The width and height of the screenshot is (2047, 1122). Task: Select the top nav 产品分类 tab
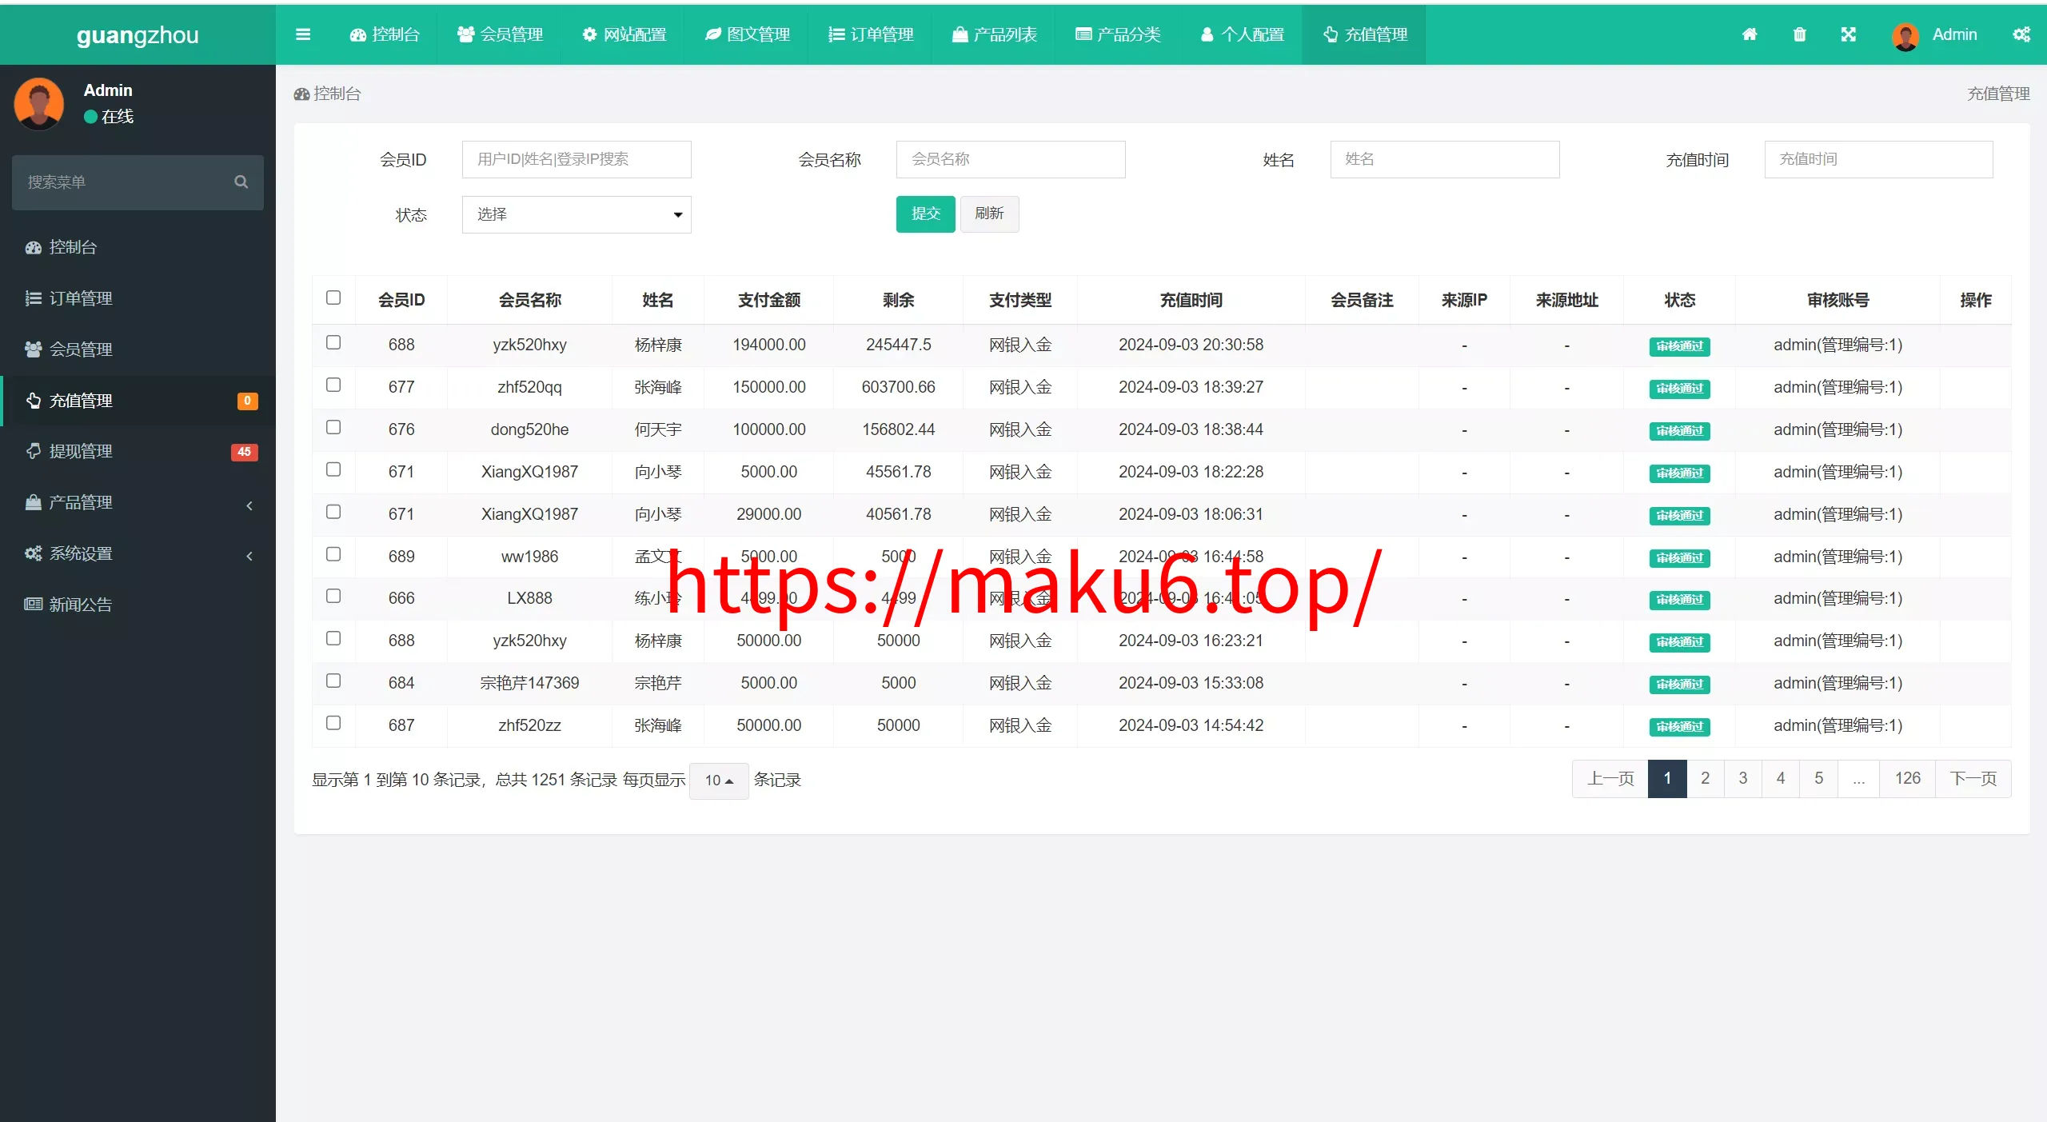point(1118,34)
